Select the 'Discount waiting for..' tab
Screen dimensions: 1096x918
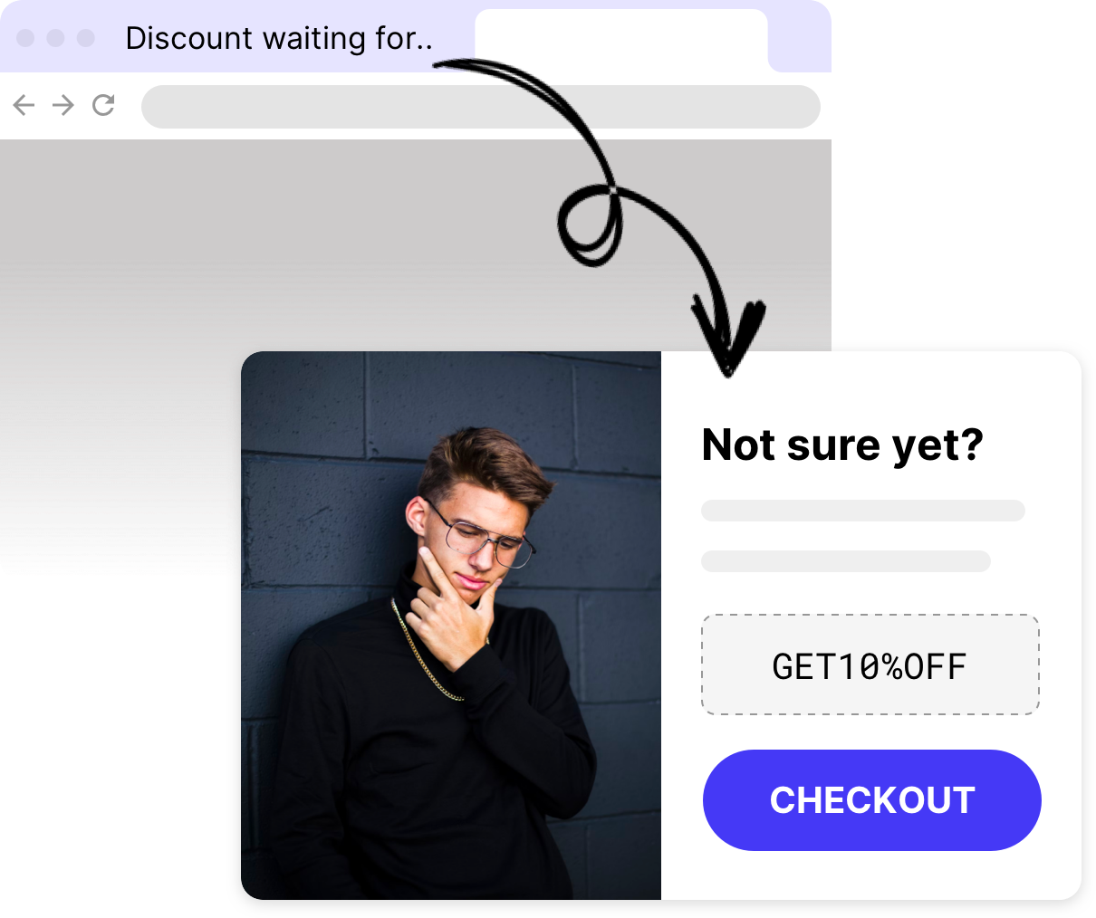[279, 38]
